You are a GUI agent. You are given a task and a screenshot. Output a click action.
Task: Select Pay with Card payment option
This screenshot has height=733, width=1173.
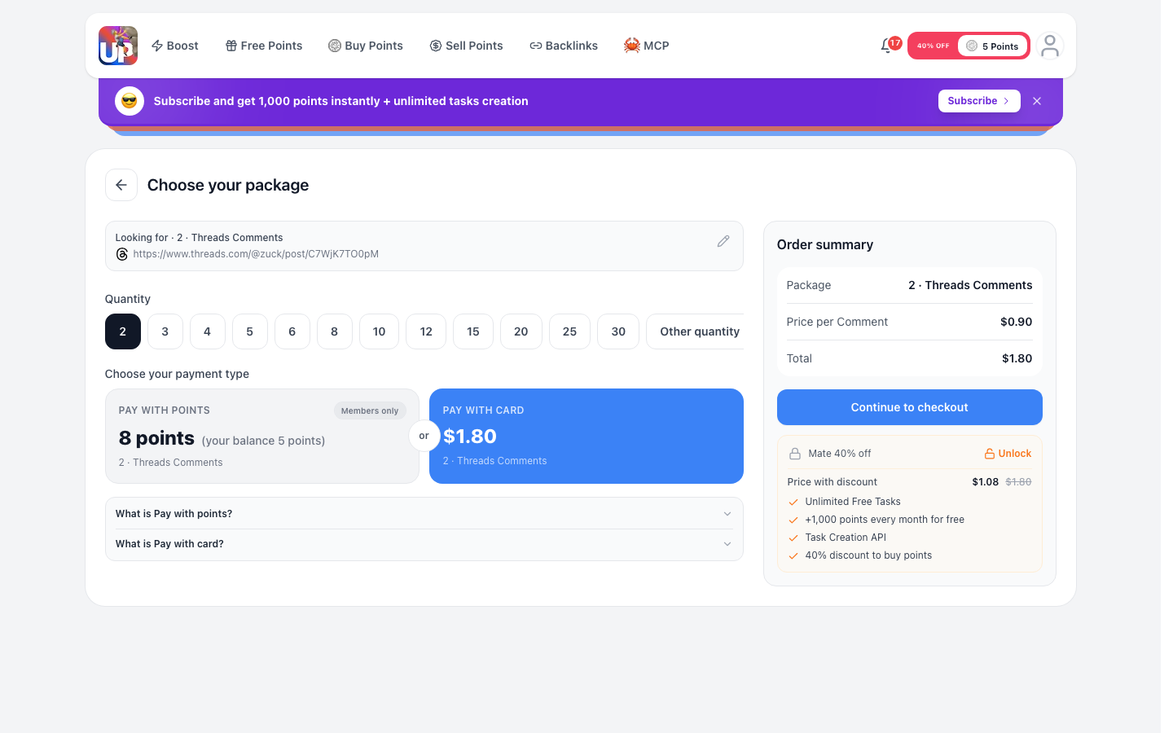tap(586, 437)
